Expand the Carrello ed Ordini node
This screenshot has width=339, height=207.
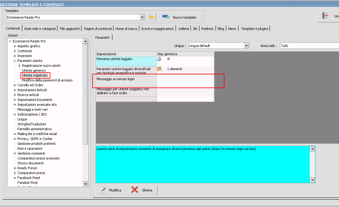(15, 85)
